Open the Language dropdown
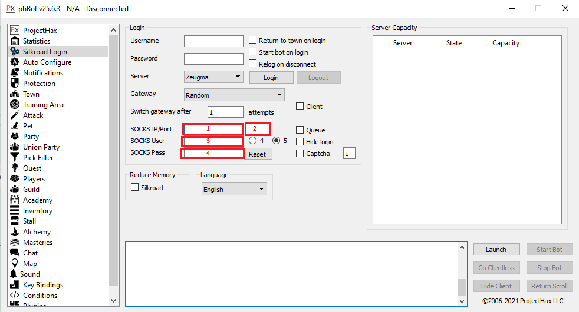Screen dimensions: 579x312 [x=234, y=190]
